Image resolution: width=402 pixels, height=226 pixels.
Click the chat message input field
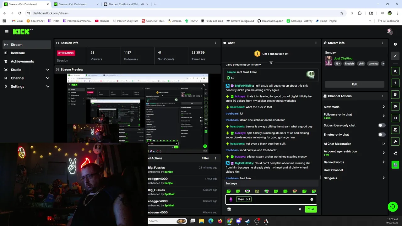click(x=271, y=199)
